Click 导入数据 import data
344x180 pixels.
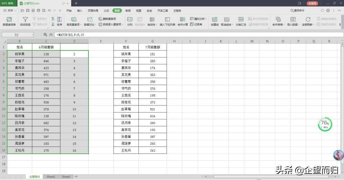pyautogui.click(x=293, y=21)
